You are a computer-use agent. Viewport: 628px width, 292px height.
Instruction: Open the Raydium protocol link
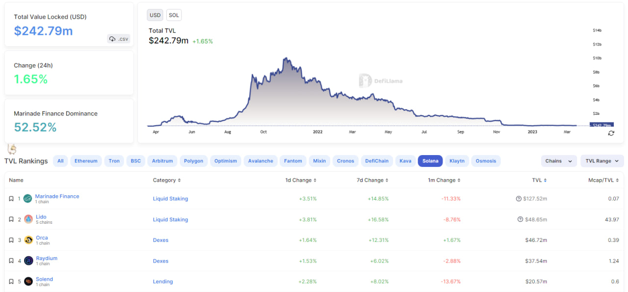[47, 258]
